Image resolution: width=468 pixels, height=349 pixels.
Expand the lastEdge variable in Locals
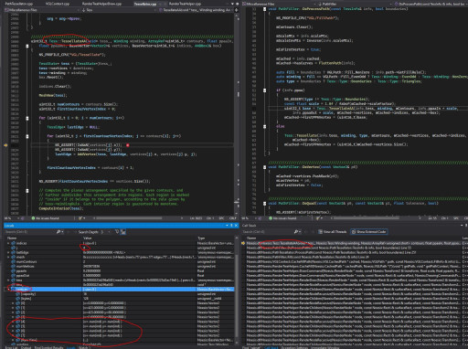(8, 252)
